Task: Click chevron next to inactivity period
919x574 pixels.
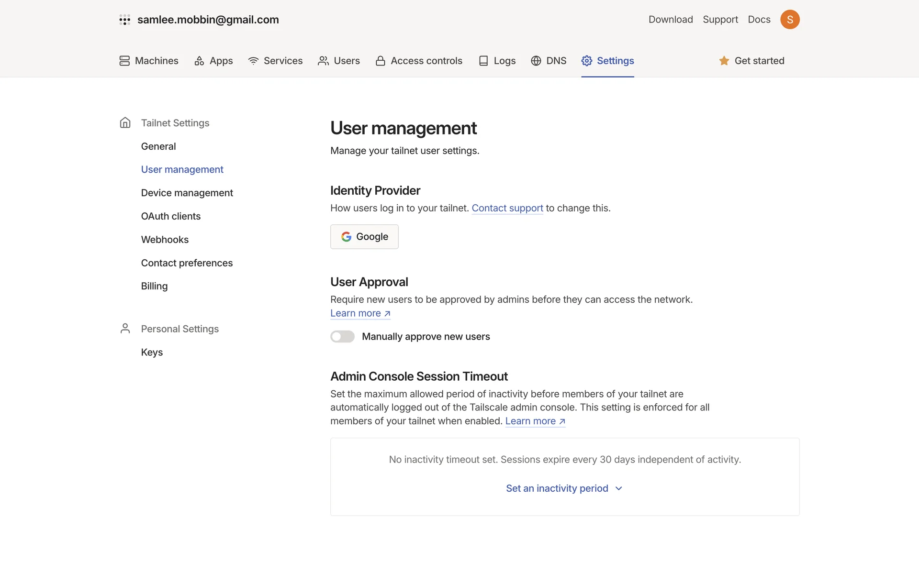Action: pos(619,488)
